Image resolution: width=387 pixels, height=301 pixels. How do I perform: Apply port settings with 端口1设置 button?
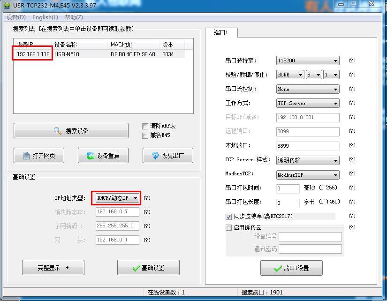pos(291,268)
